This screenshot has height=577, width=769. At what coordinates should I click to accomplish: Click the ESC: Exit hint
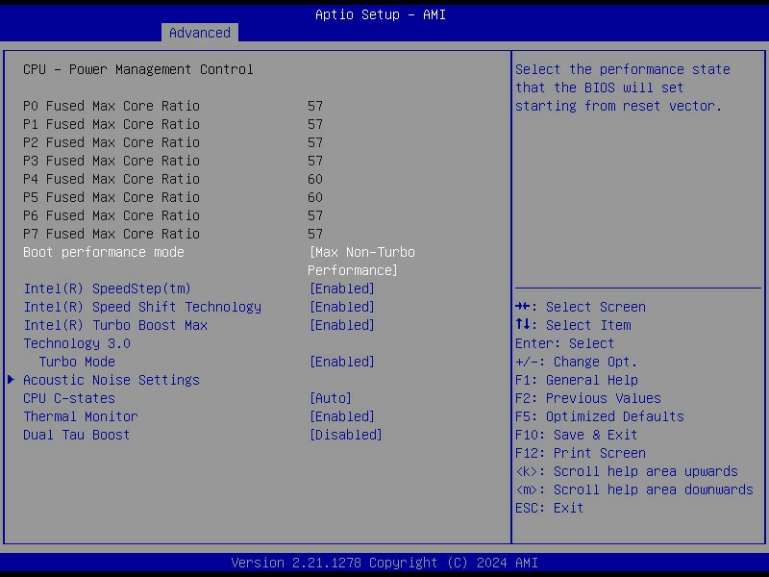coord(549,508)
